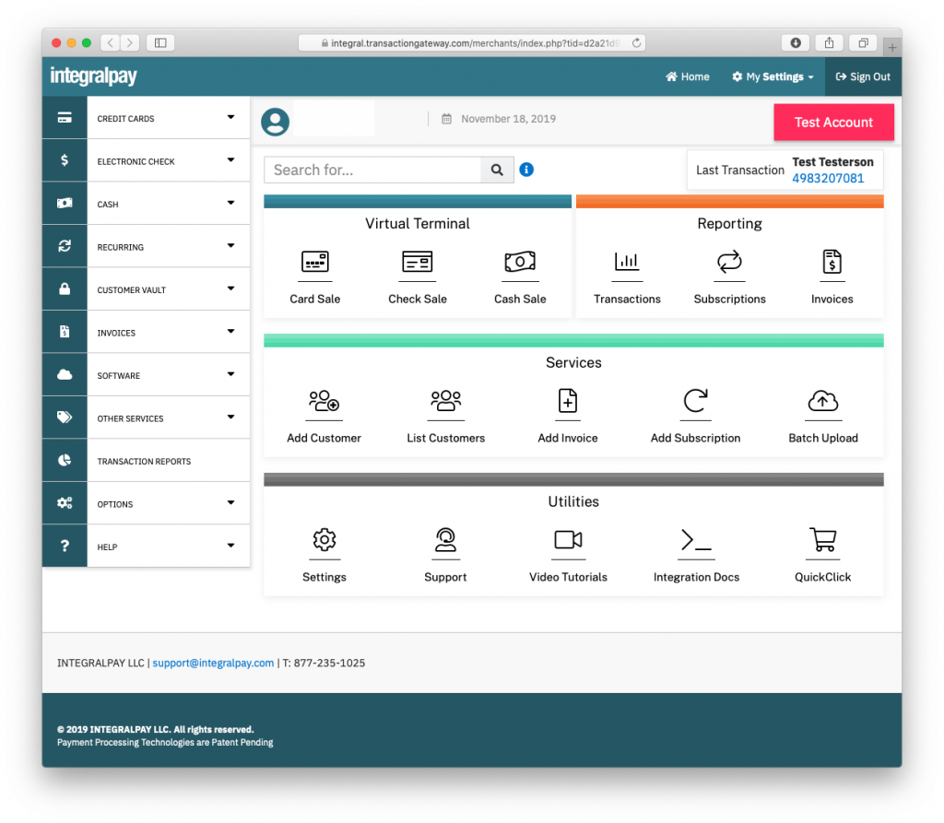This screenshot has width=944, height=823.
Task: Click the Test Account button
Action: pyautogui.click(x=833, y=122)
